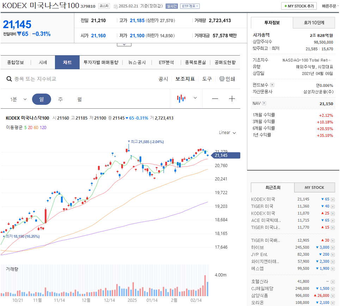This screenshot has height=306, width=340.
Task: Click the magnifier icon in the chart search bar
Action: pos(9,79)
